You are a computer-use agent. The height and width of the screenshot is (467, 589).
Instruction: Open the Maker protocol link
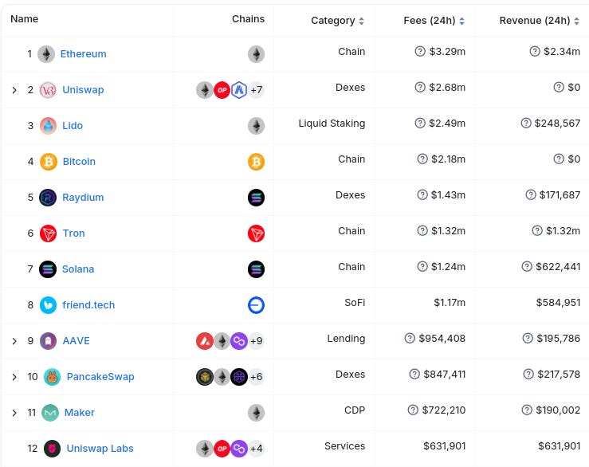coord(80,413)
